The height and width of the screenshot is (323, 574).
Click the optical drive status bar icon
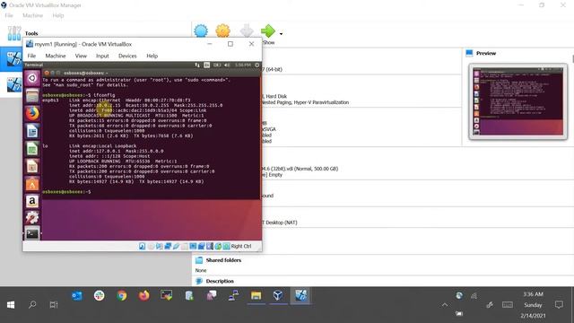click(x=151, y=246)
